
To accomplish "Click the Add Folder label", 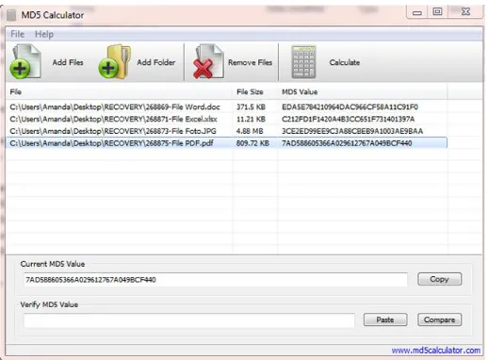I will click(x=156, y=62).
